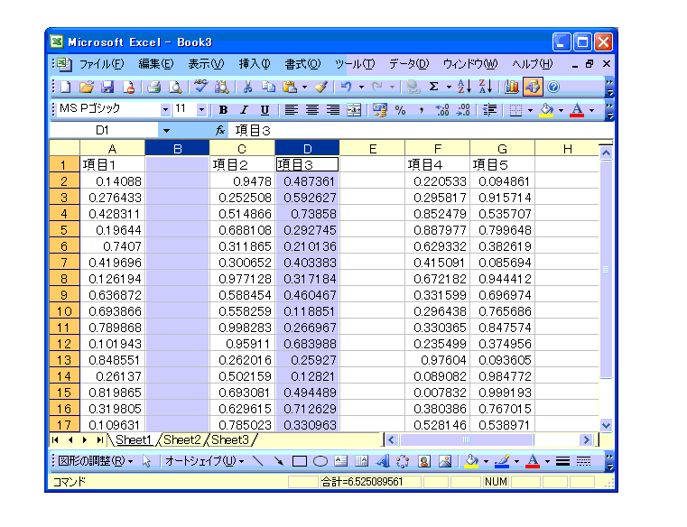
Task: Open the font size dropdown showing 11
Action: tap(201, 109)
